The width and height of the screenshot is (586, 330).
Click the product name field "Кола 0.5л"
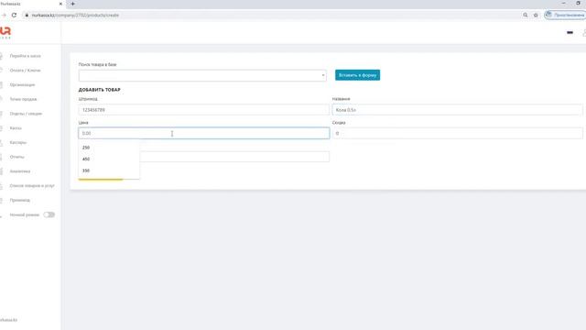point(458,110)
